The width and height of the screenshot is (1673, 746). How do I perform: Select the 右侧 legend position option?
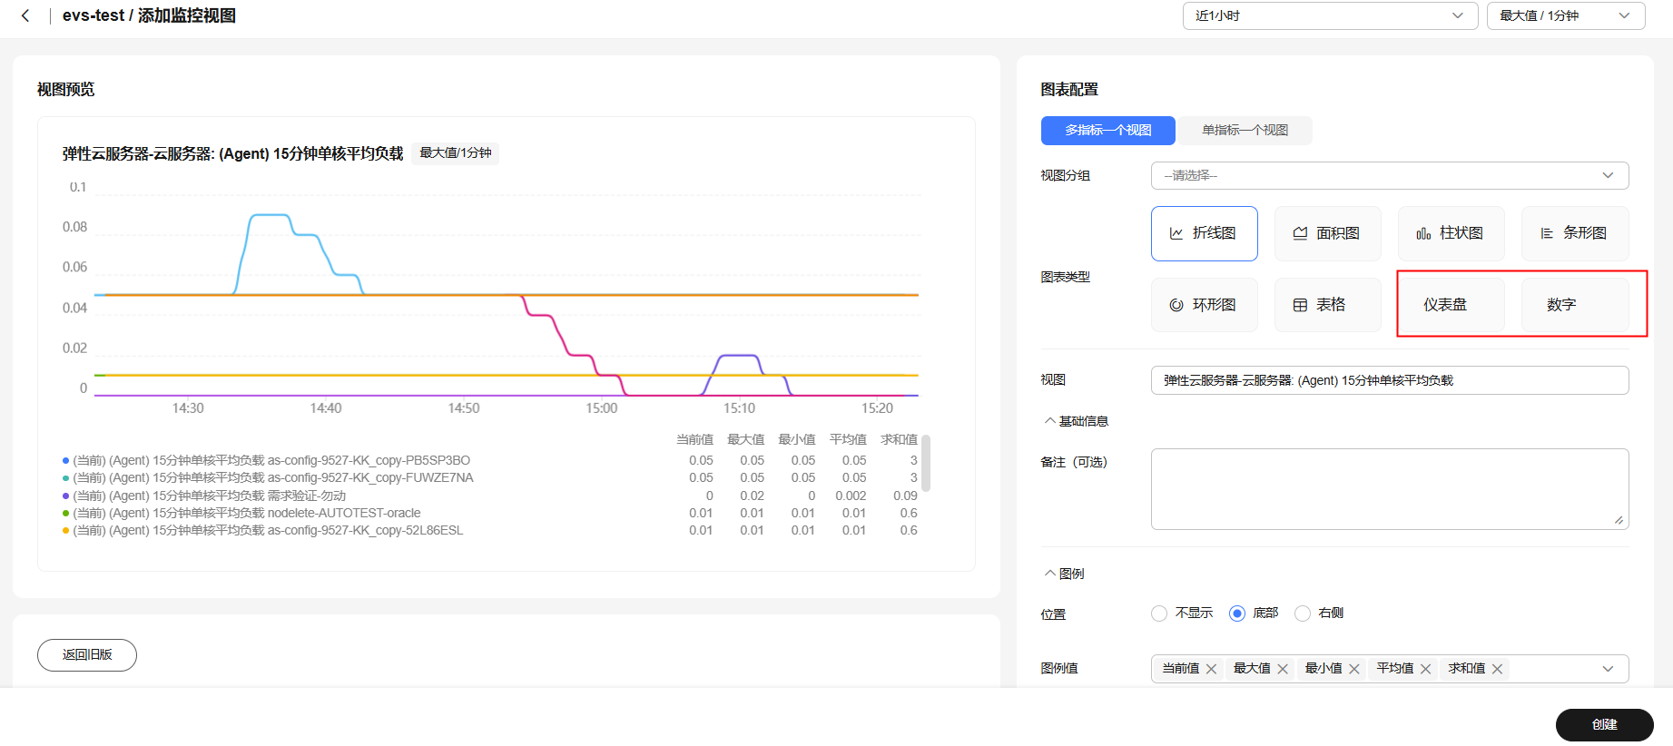[x=1303, y=613]
